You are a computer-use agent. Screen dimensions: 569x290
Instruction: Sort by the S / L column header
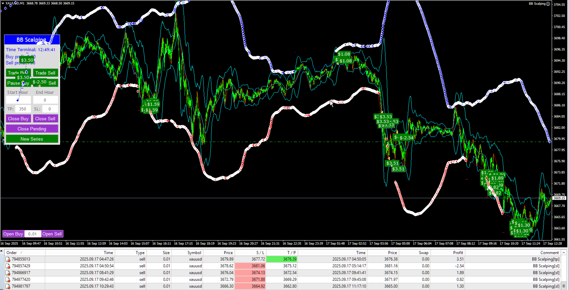(250, 253)
